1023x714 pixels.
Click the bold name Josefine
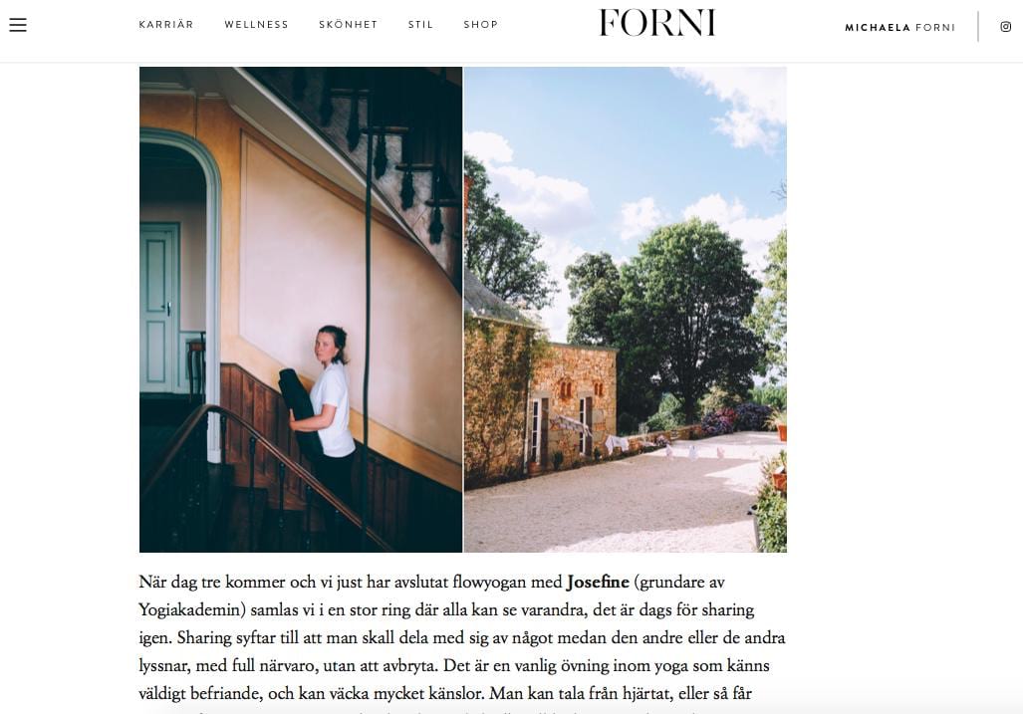click(x=598, y=583)
